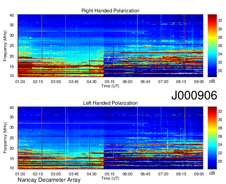The width and height of the screenshot is (226, 184).
Task: Click the dB unit label beside the lower color bar
Action: pyautogui.click(x=212, y=173)
